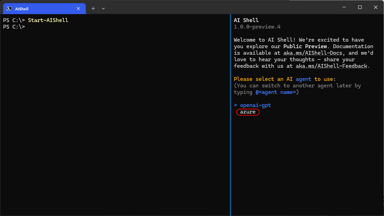The width and height of the screenshot is (384, 216).
Task: Close the AIShell tab
Action: point(79,9)
